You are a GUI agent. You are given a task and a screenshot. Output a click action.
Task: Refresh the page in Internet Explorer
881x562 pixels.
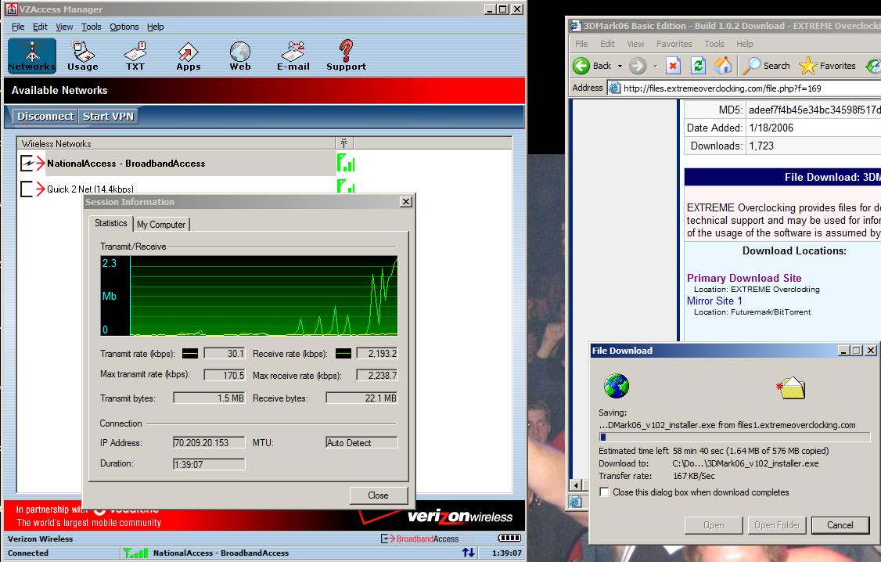pyautogui.click(x=699, y=66)
